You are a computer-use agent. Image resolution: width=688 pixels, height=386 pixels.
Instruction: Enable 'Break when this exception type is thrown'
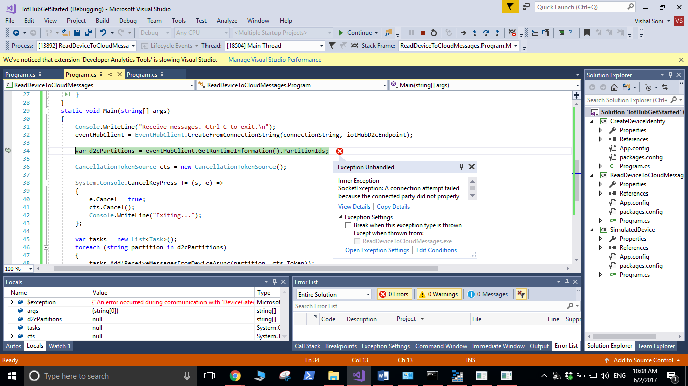point(348,226)
